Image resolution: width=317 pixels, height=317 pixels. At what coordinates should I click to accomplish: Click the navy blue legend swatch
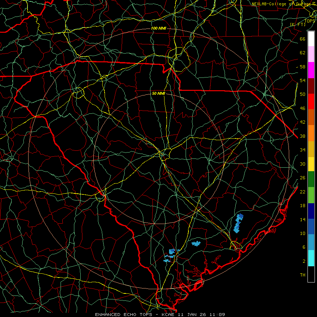(311, 211)
